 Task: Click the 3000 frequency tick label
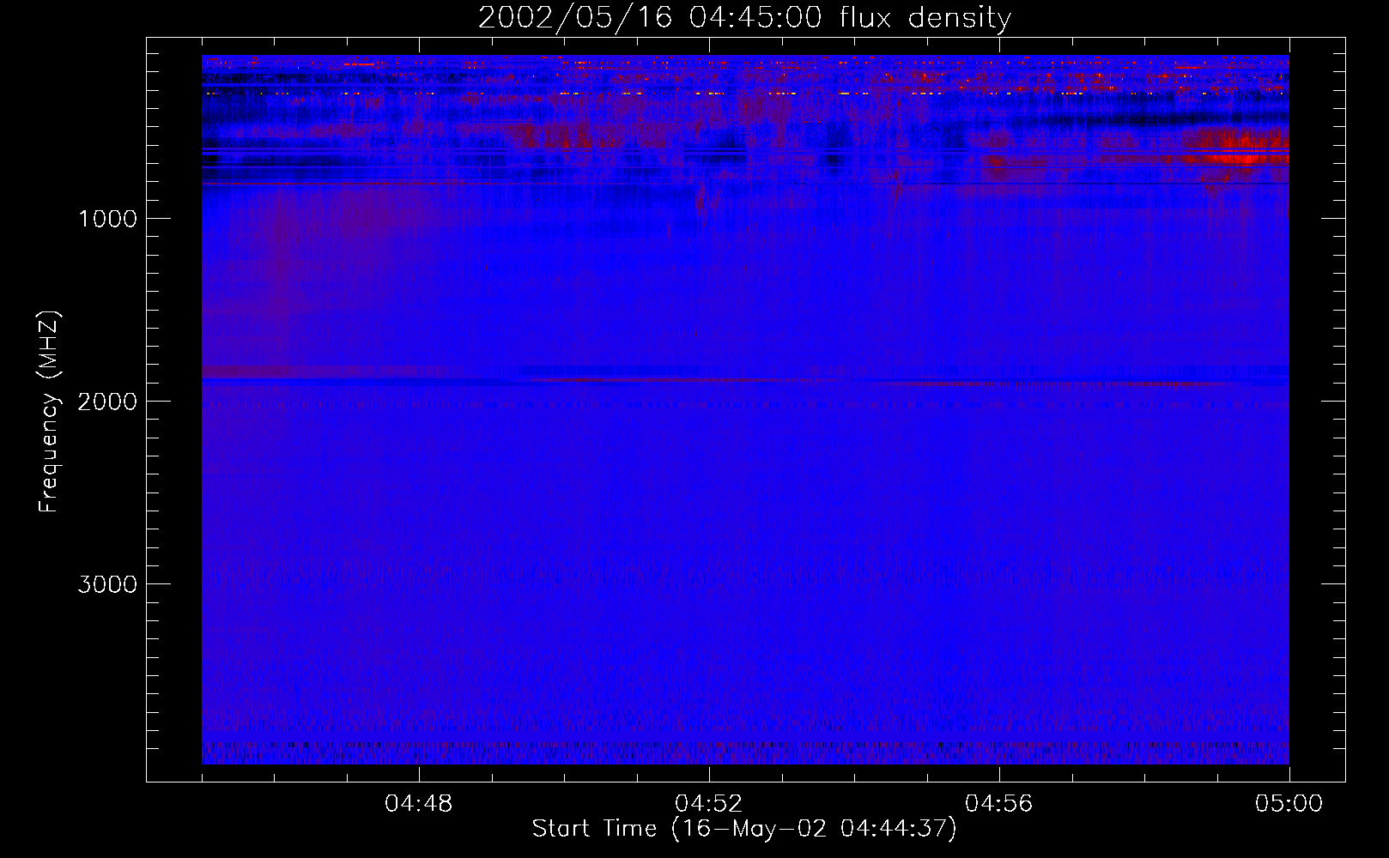107,584
